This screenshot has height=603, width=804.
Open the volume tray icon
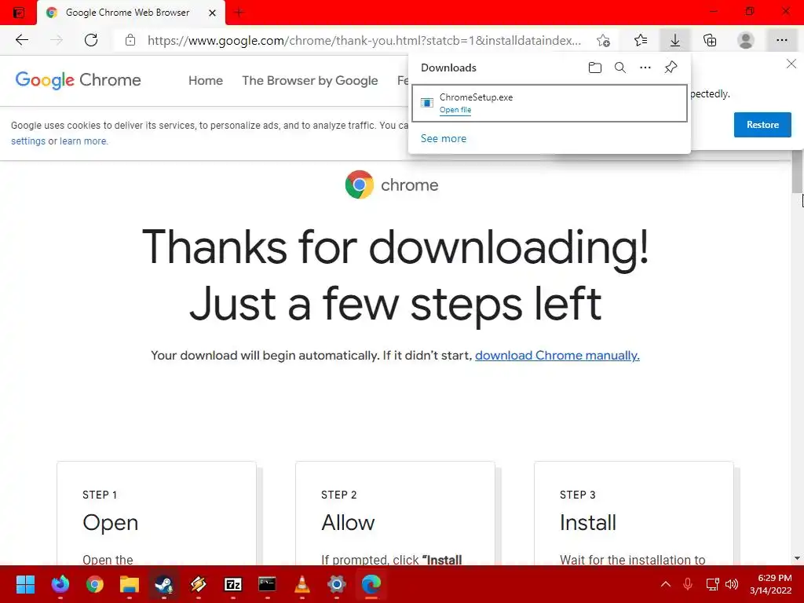point(732,584)
